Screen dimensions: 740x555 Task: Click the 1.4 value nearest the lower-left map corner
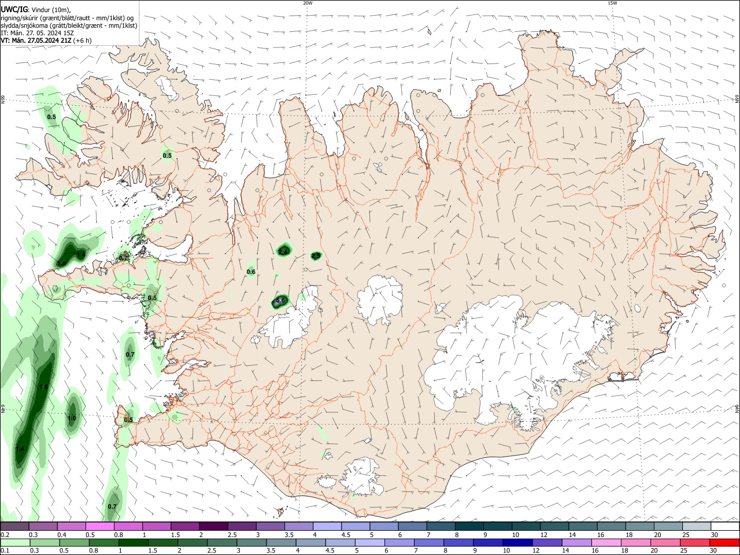coord(20,449)
